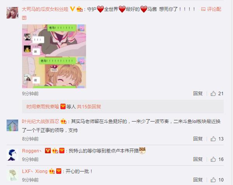
Task: Open 叶光纪大战张百忍 username link
Action: pyautogui.click(x=40, y=122)
